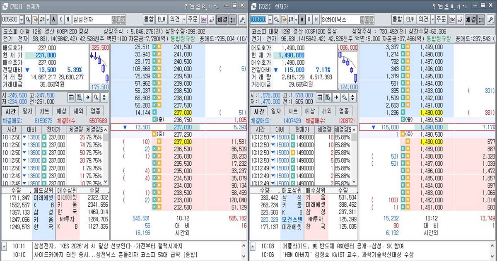
Task: Open stock search magnifier in Samsung window
Action: click(x=28, y=19)
